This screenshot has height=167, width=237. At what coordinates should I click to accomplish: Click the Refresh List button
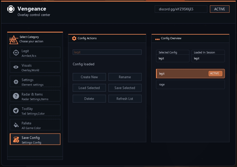125,99
